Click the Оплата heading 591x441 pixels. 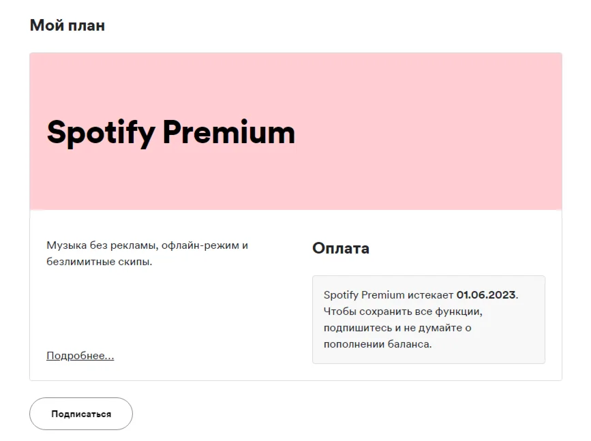click(x=341, y=248)
